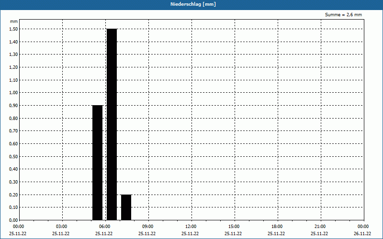Screen dimensions: 383x239
Task: Click the Niederschlag [mm] chart title
Action: coord(193,4)
